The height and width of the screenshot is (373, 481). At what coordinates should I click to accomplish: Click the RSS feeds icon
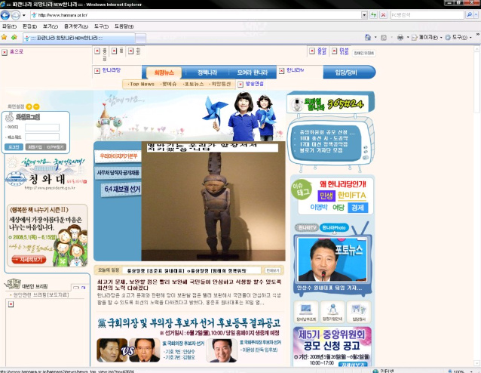coord(384,38)
